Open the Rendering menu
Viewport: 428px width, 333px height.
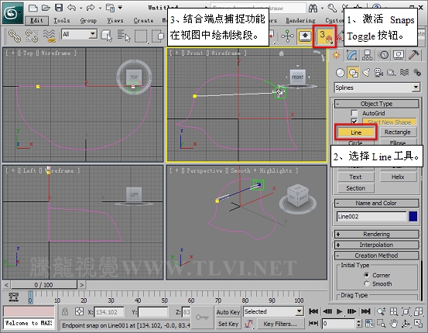[x=300, y=20]
